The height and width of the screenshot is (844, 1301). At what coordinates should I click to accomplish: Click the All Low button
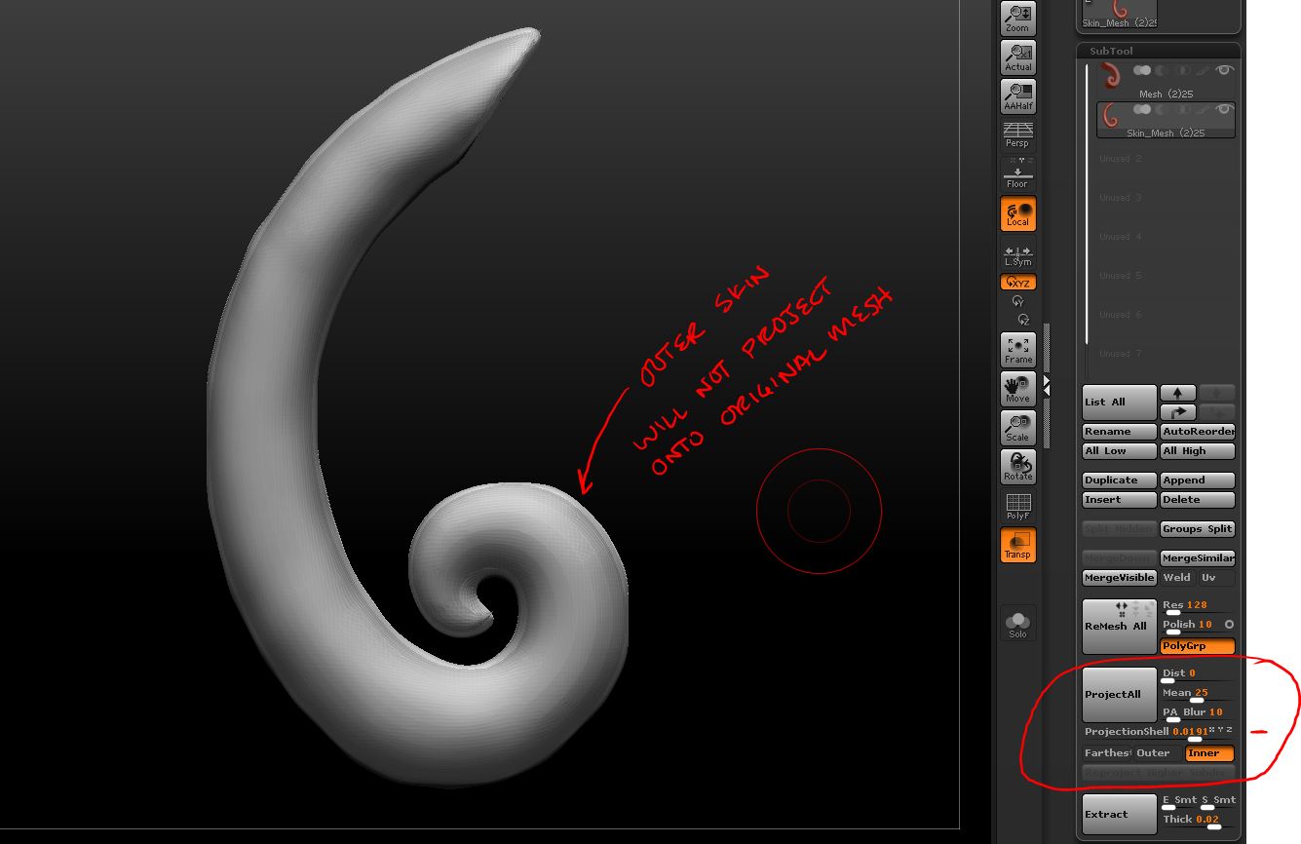(x=1119, y=451)
